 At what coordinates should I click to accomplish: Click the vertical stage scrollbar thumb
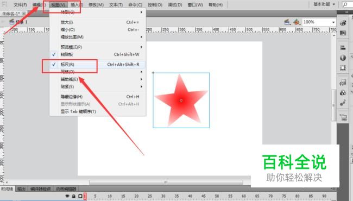(x=333, y=105)
